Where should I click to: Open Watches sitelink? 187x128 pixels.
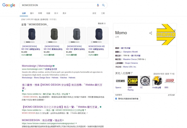click(63, 78)
